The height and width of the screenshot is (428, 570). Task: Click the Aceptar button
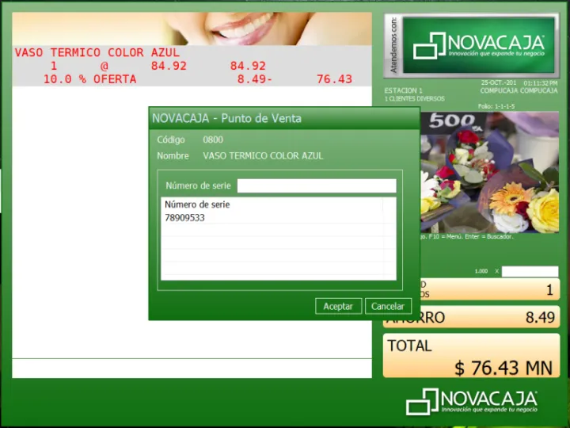click(338, 306)
